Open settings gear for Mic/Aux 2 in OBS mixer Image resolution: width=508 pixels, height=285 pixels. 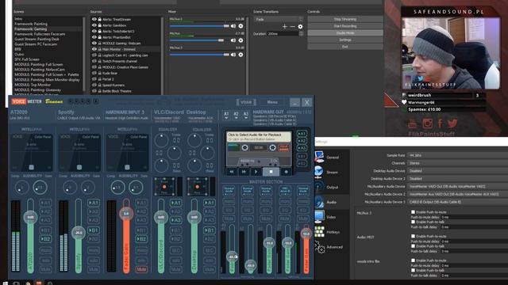click(241, 26)
